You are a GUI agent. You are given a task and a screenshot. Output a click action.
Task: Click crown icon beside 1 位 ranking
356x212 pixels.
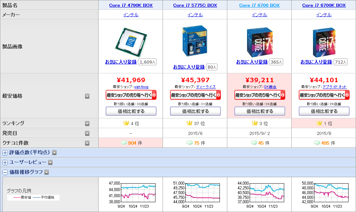319,123
